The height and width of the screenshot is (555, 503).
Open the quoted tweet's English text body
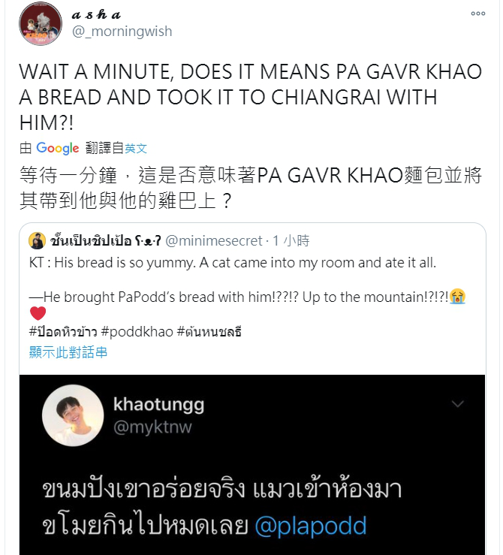point(247,279)
